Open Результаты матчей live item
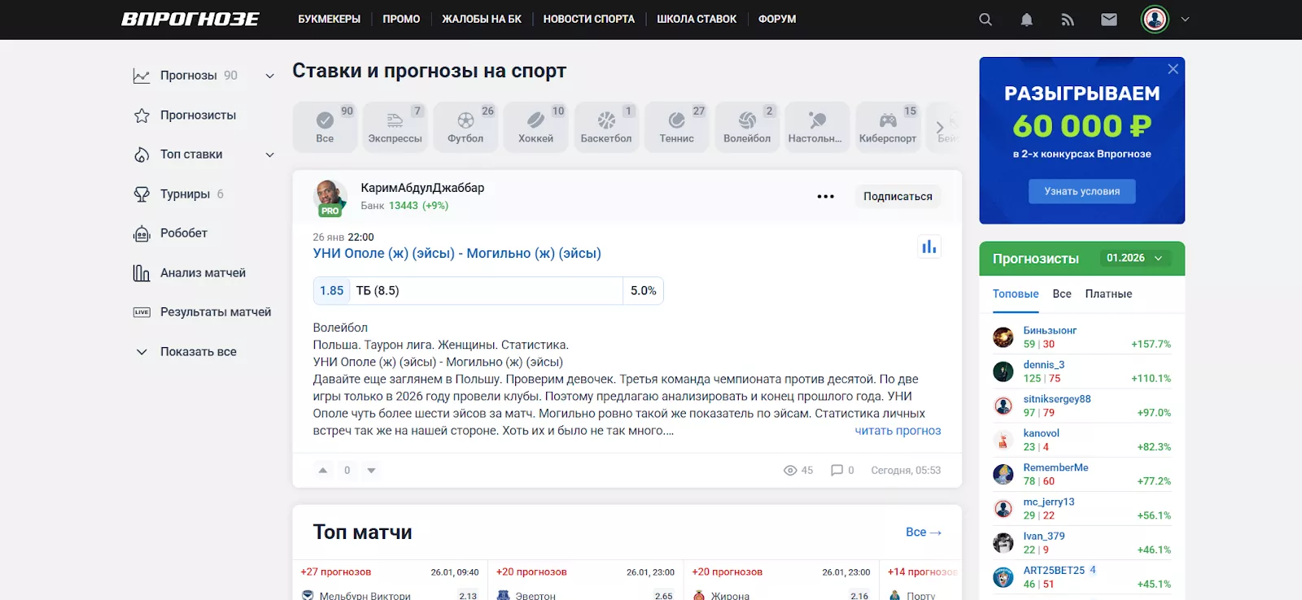Image resolution: width=1302 pixels, height=600 pixels. (x=202, y=312)
